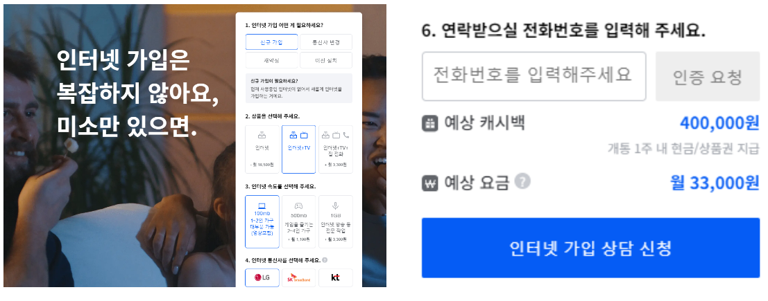Choose the 재약정 option
The height and width of the screenshot is (301, 768).
point(272,60)
